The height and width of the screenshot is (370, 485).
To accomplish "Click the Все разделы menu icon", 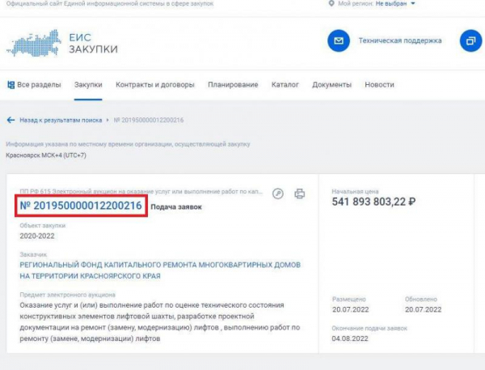I will [10, 85].
